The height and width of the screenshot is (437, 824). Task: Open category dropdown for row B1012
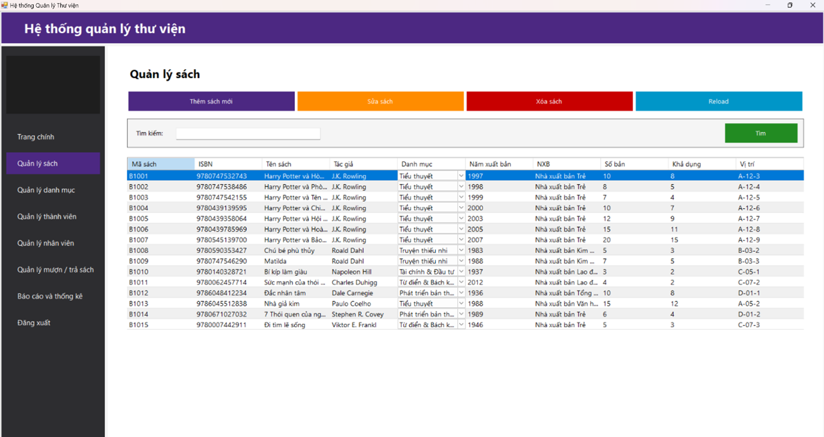(x=461, y=293)
